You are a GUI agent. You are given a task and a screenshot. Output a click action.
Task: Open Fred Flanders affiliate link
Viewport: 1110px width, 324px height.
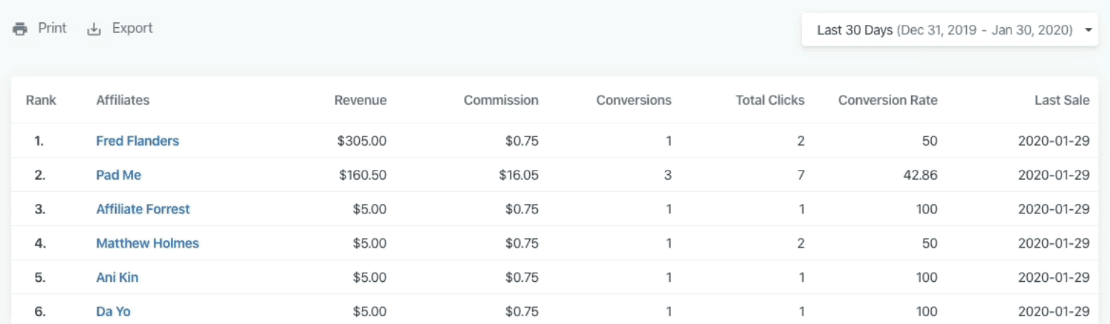137,141
